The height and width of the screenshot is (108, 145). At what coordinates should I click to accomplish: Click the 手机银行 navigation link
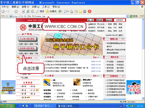coord(101,31)
